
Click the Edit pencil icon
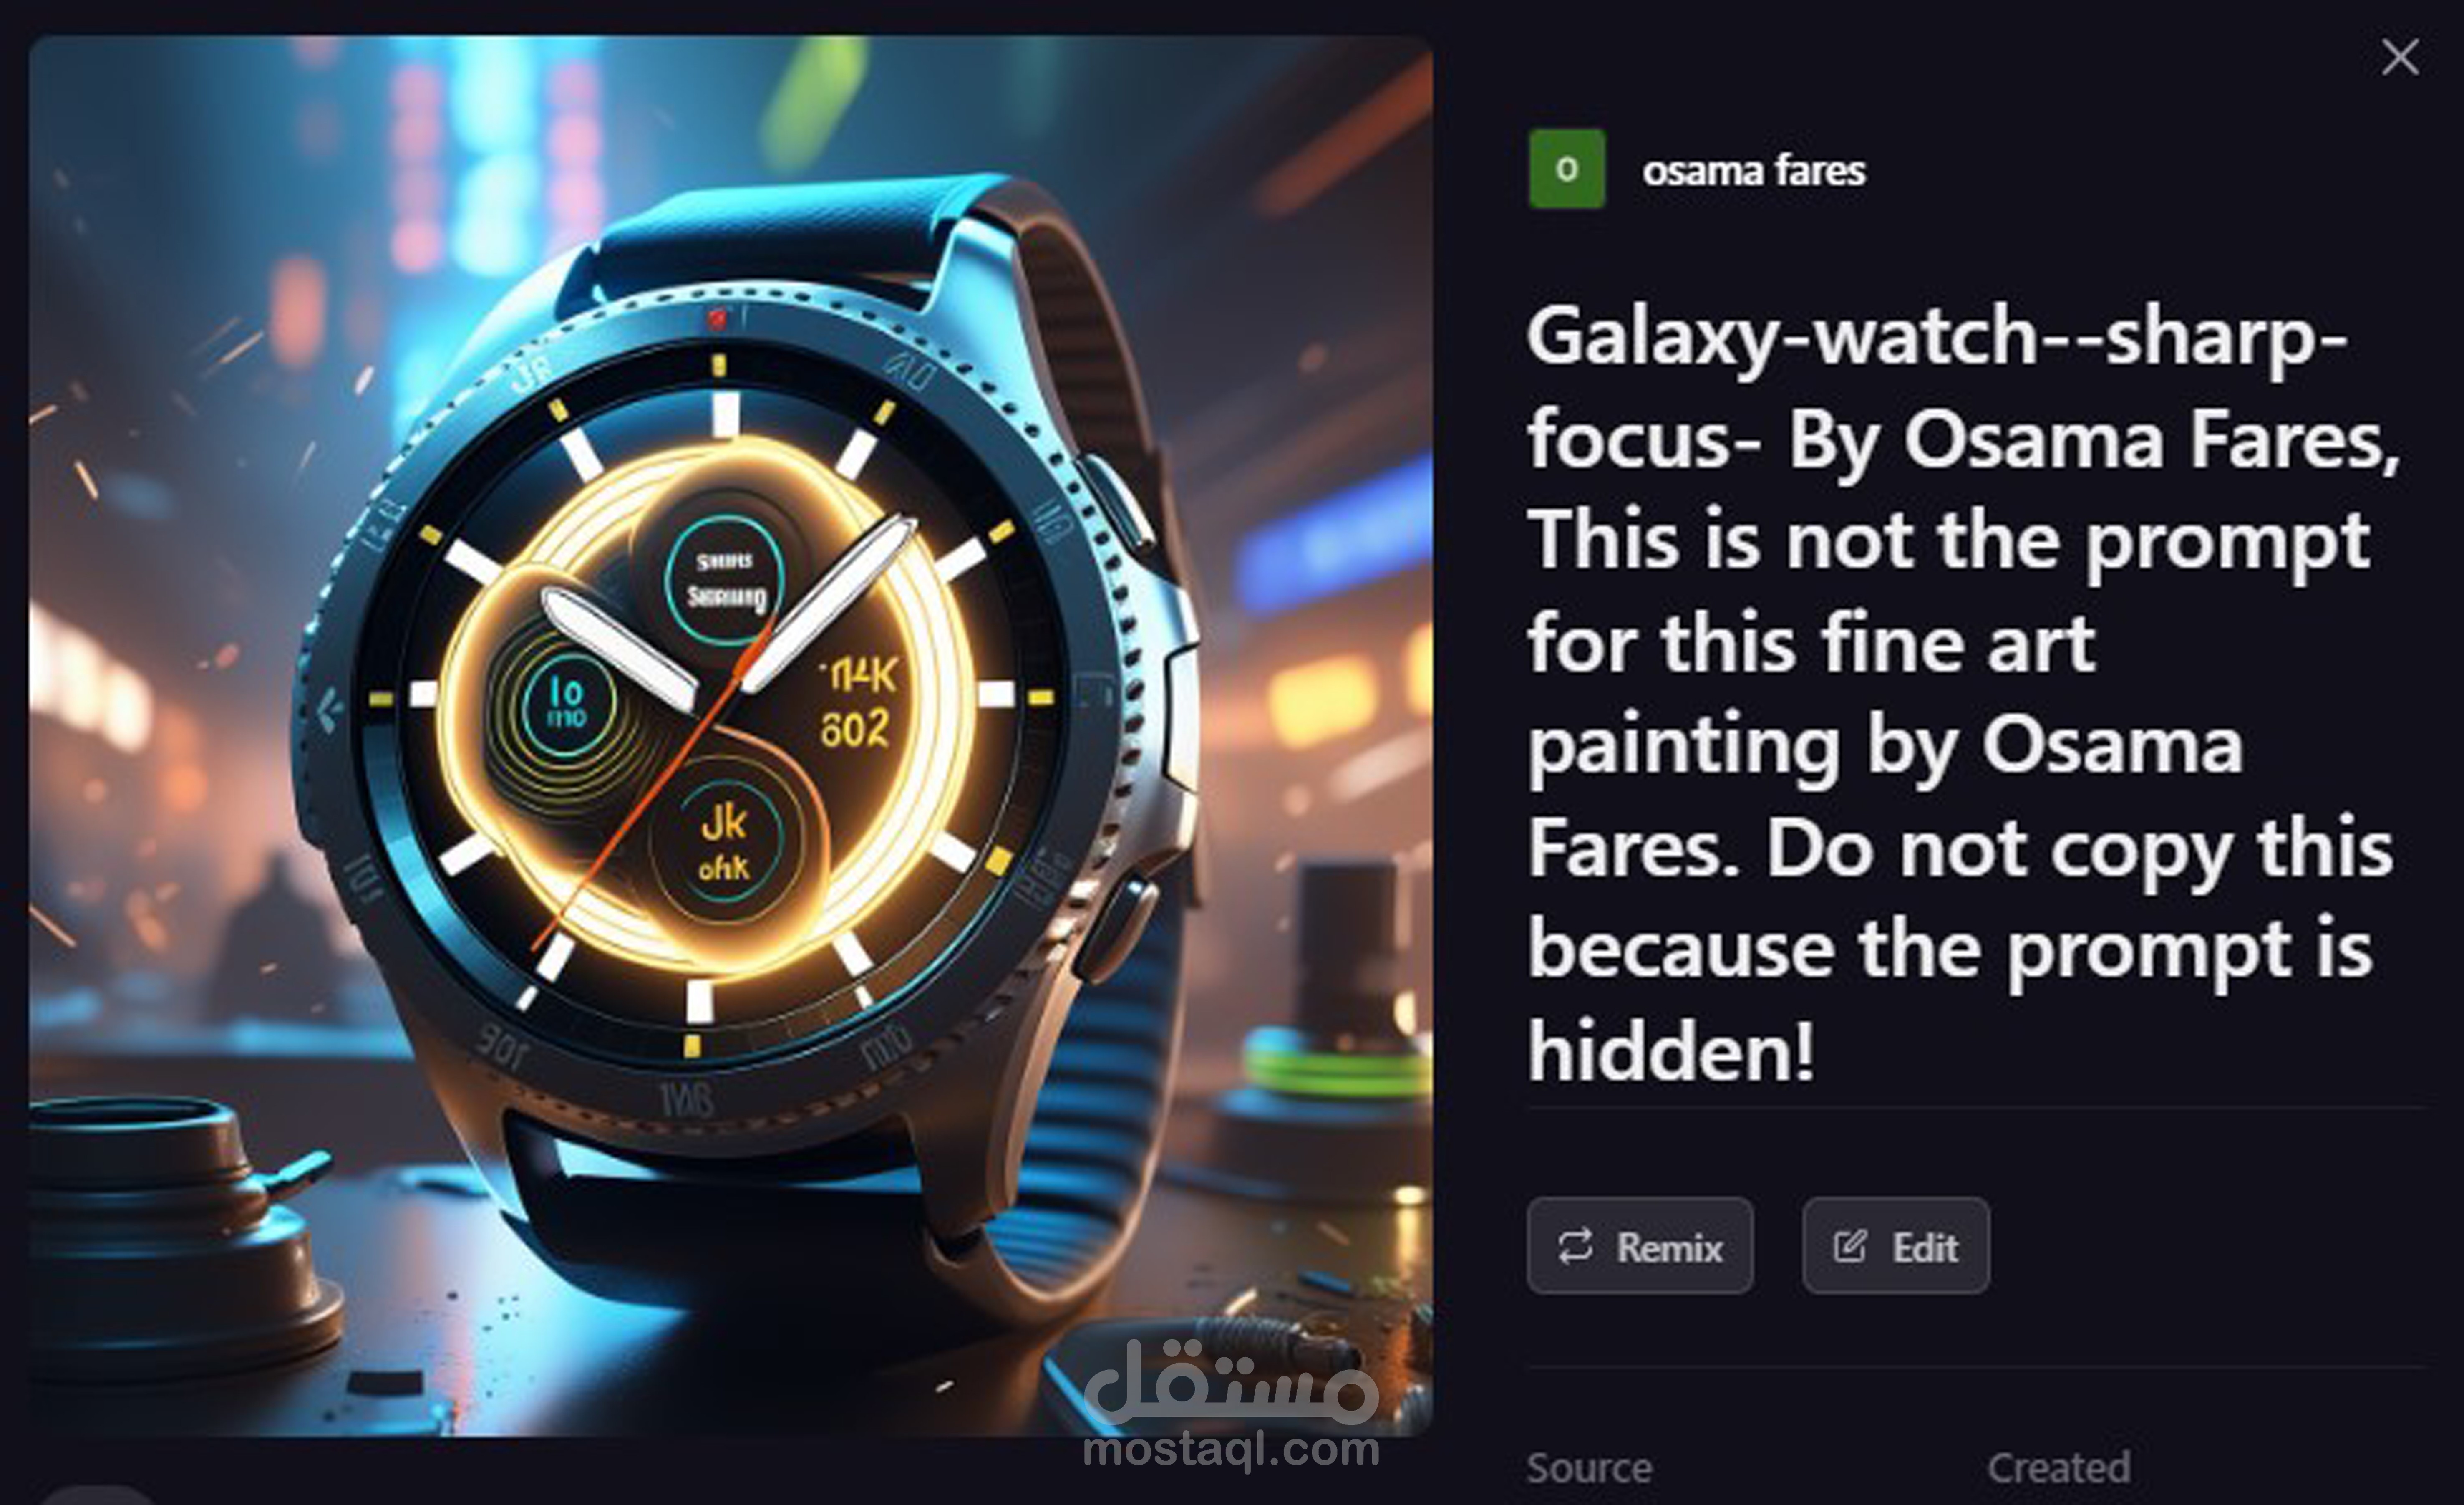tap(1850, 1246)
